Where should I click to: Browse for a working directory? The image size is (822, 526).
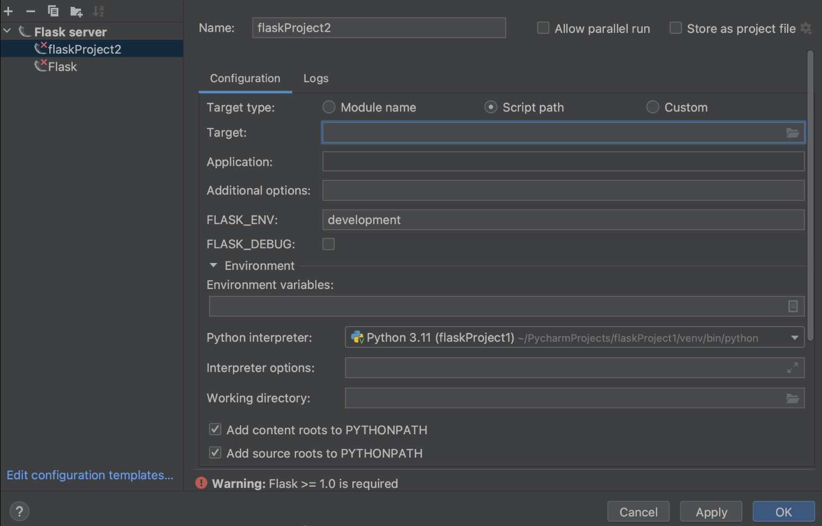click(793, 398)
